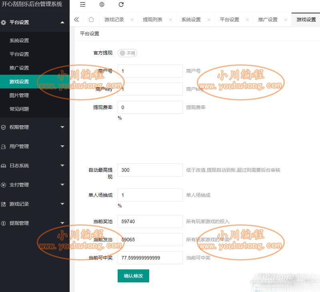Click the 自动最高提现 input showing 300

150,170
